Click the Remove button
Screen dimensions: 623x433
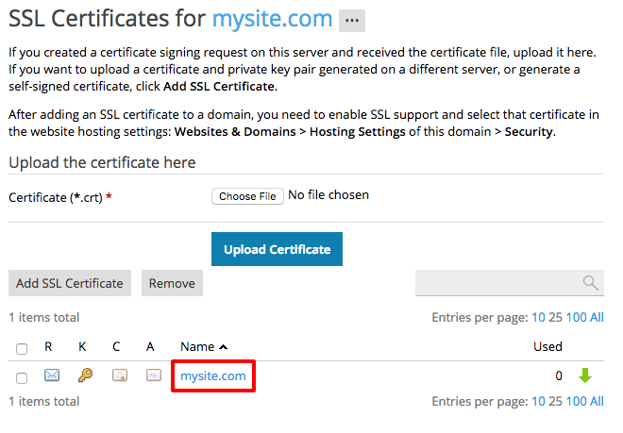click(172, 283)
